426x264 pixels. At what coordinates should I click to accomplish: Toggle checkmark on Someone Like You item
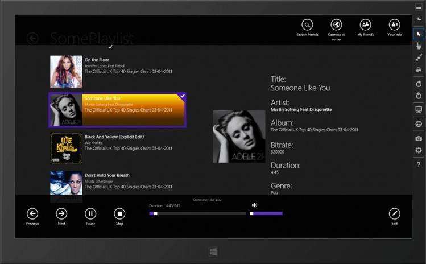tap(183, 96)
